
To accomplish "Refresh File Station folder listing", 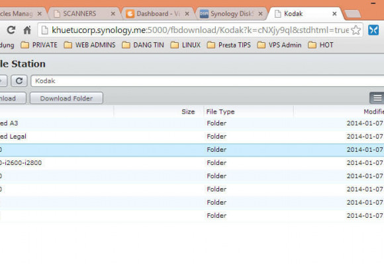I will 19,81.
